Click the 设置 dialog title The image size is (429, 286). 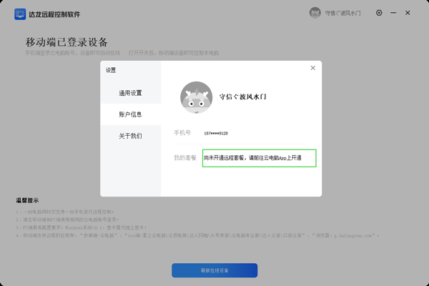(x=111, y=70)
